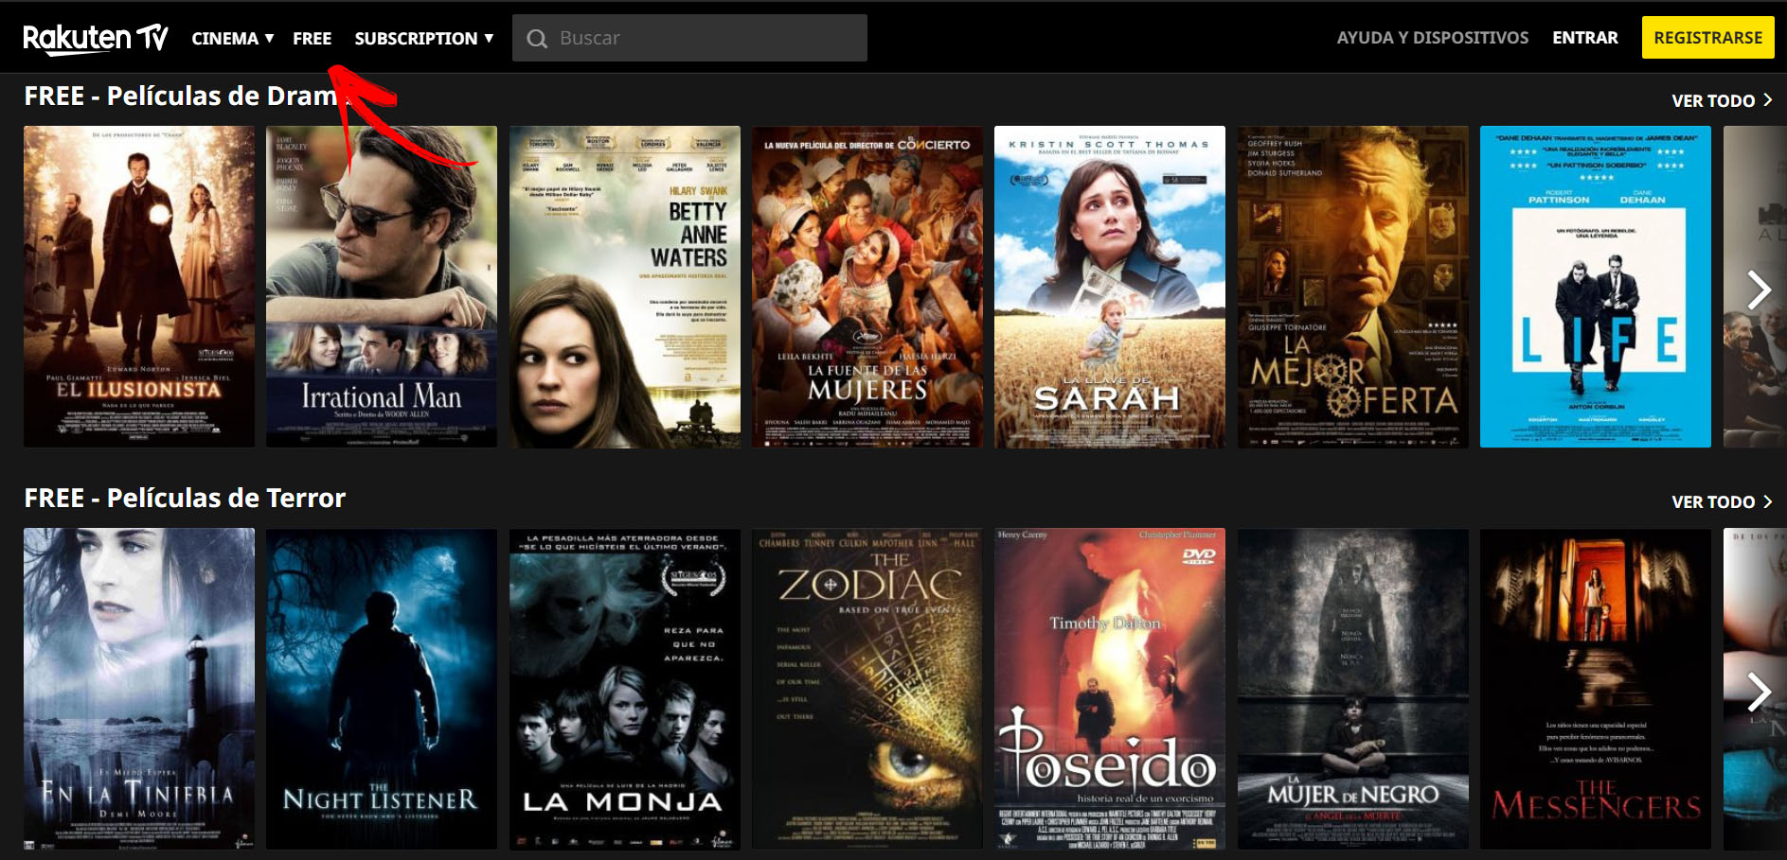Focus the Buscar search field
This screenshot has height=860, width=1787.
pos(689,38)
